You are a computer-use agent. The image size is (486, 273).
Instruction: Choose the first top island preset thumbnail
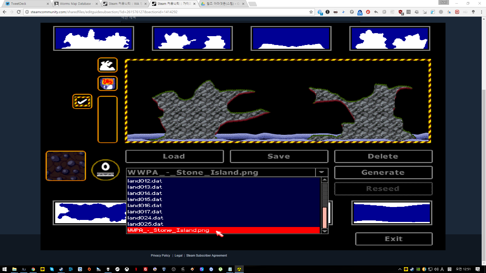94,38
